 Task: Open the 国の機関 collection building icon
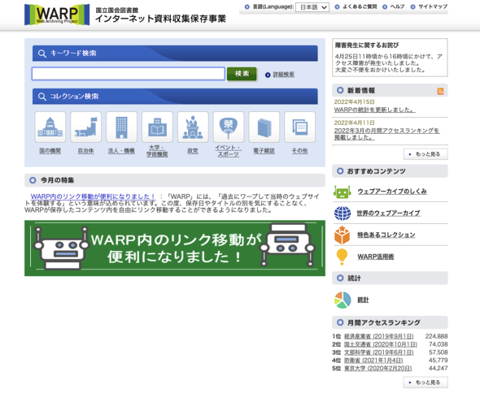pos(50,127)
